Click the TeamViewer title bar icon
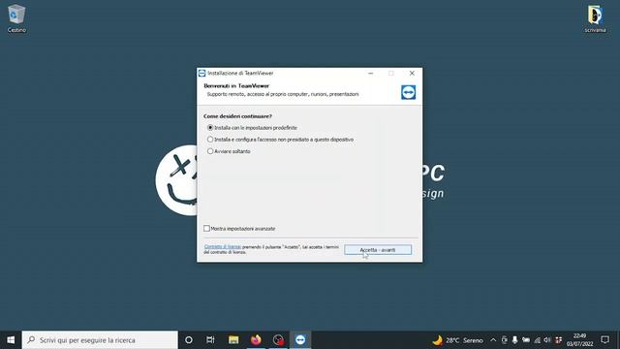Image resolution: width=620 pixels, height=349 pixels. pyautogui.click(x=202, y=74)
